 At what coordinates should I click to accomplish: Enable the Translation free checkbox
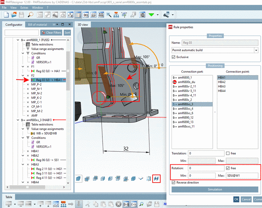tap(228, 153)
